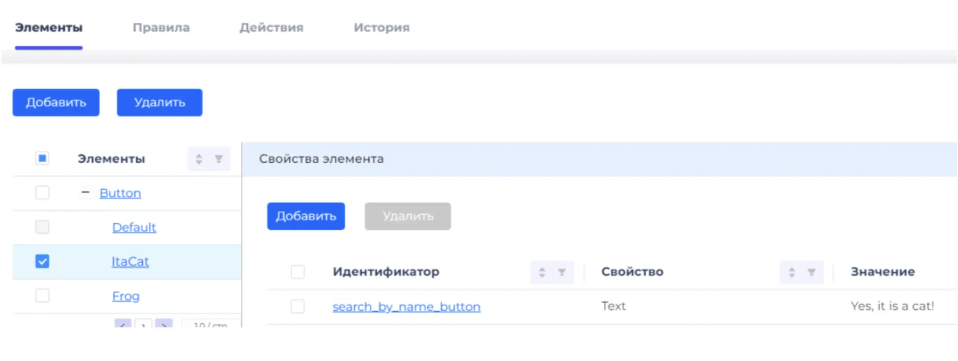The width and height of the screenshot is (958, 361).
Task: Go to previous page of elements
Action: pos(123,324)
